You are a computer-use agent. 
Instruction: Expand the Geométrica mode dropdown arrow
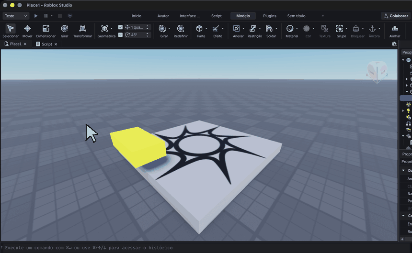(112, 28)
